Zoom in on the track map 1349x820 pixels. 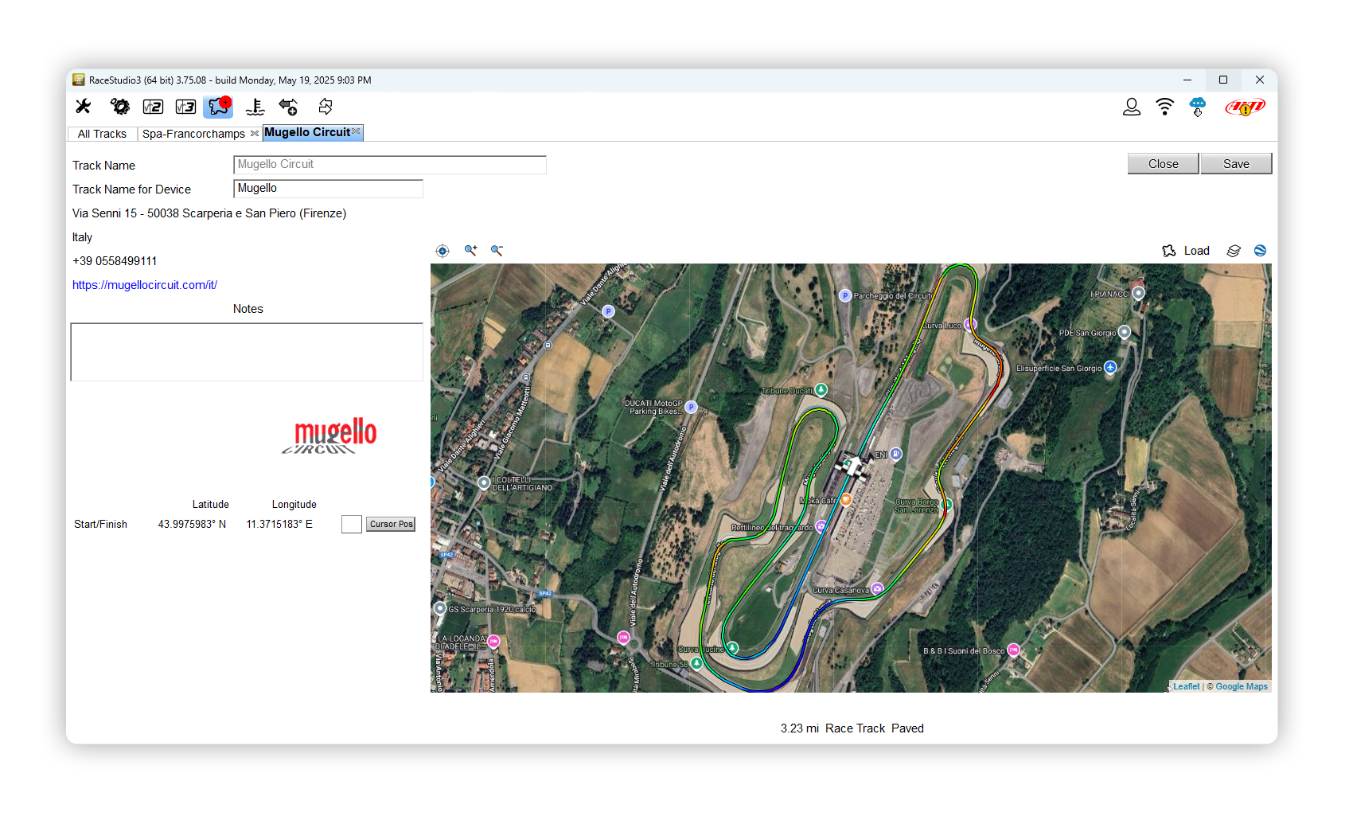471,251
